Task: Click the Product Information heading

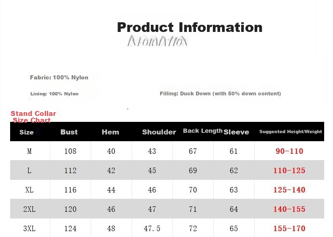Action: click(190, 28)
